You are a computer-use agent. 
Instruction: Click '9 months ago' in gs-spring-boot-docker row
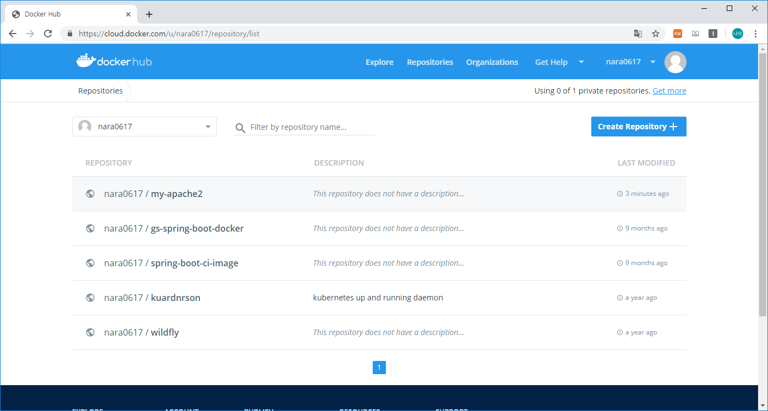pos(646,228)
